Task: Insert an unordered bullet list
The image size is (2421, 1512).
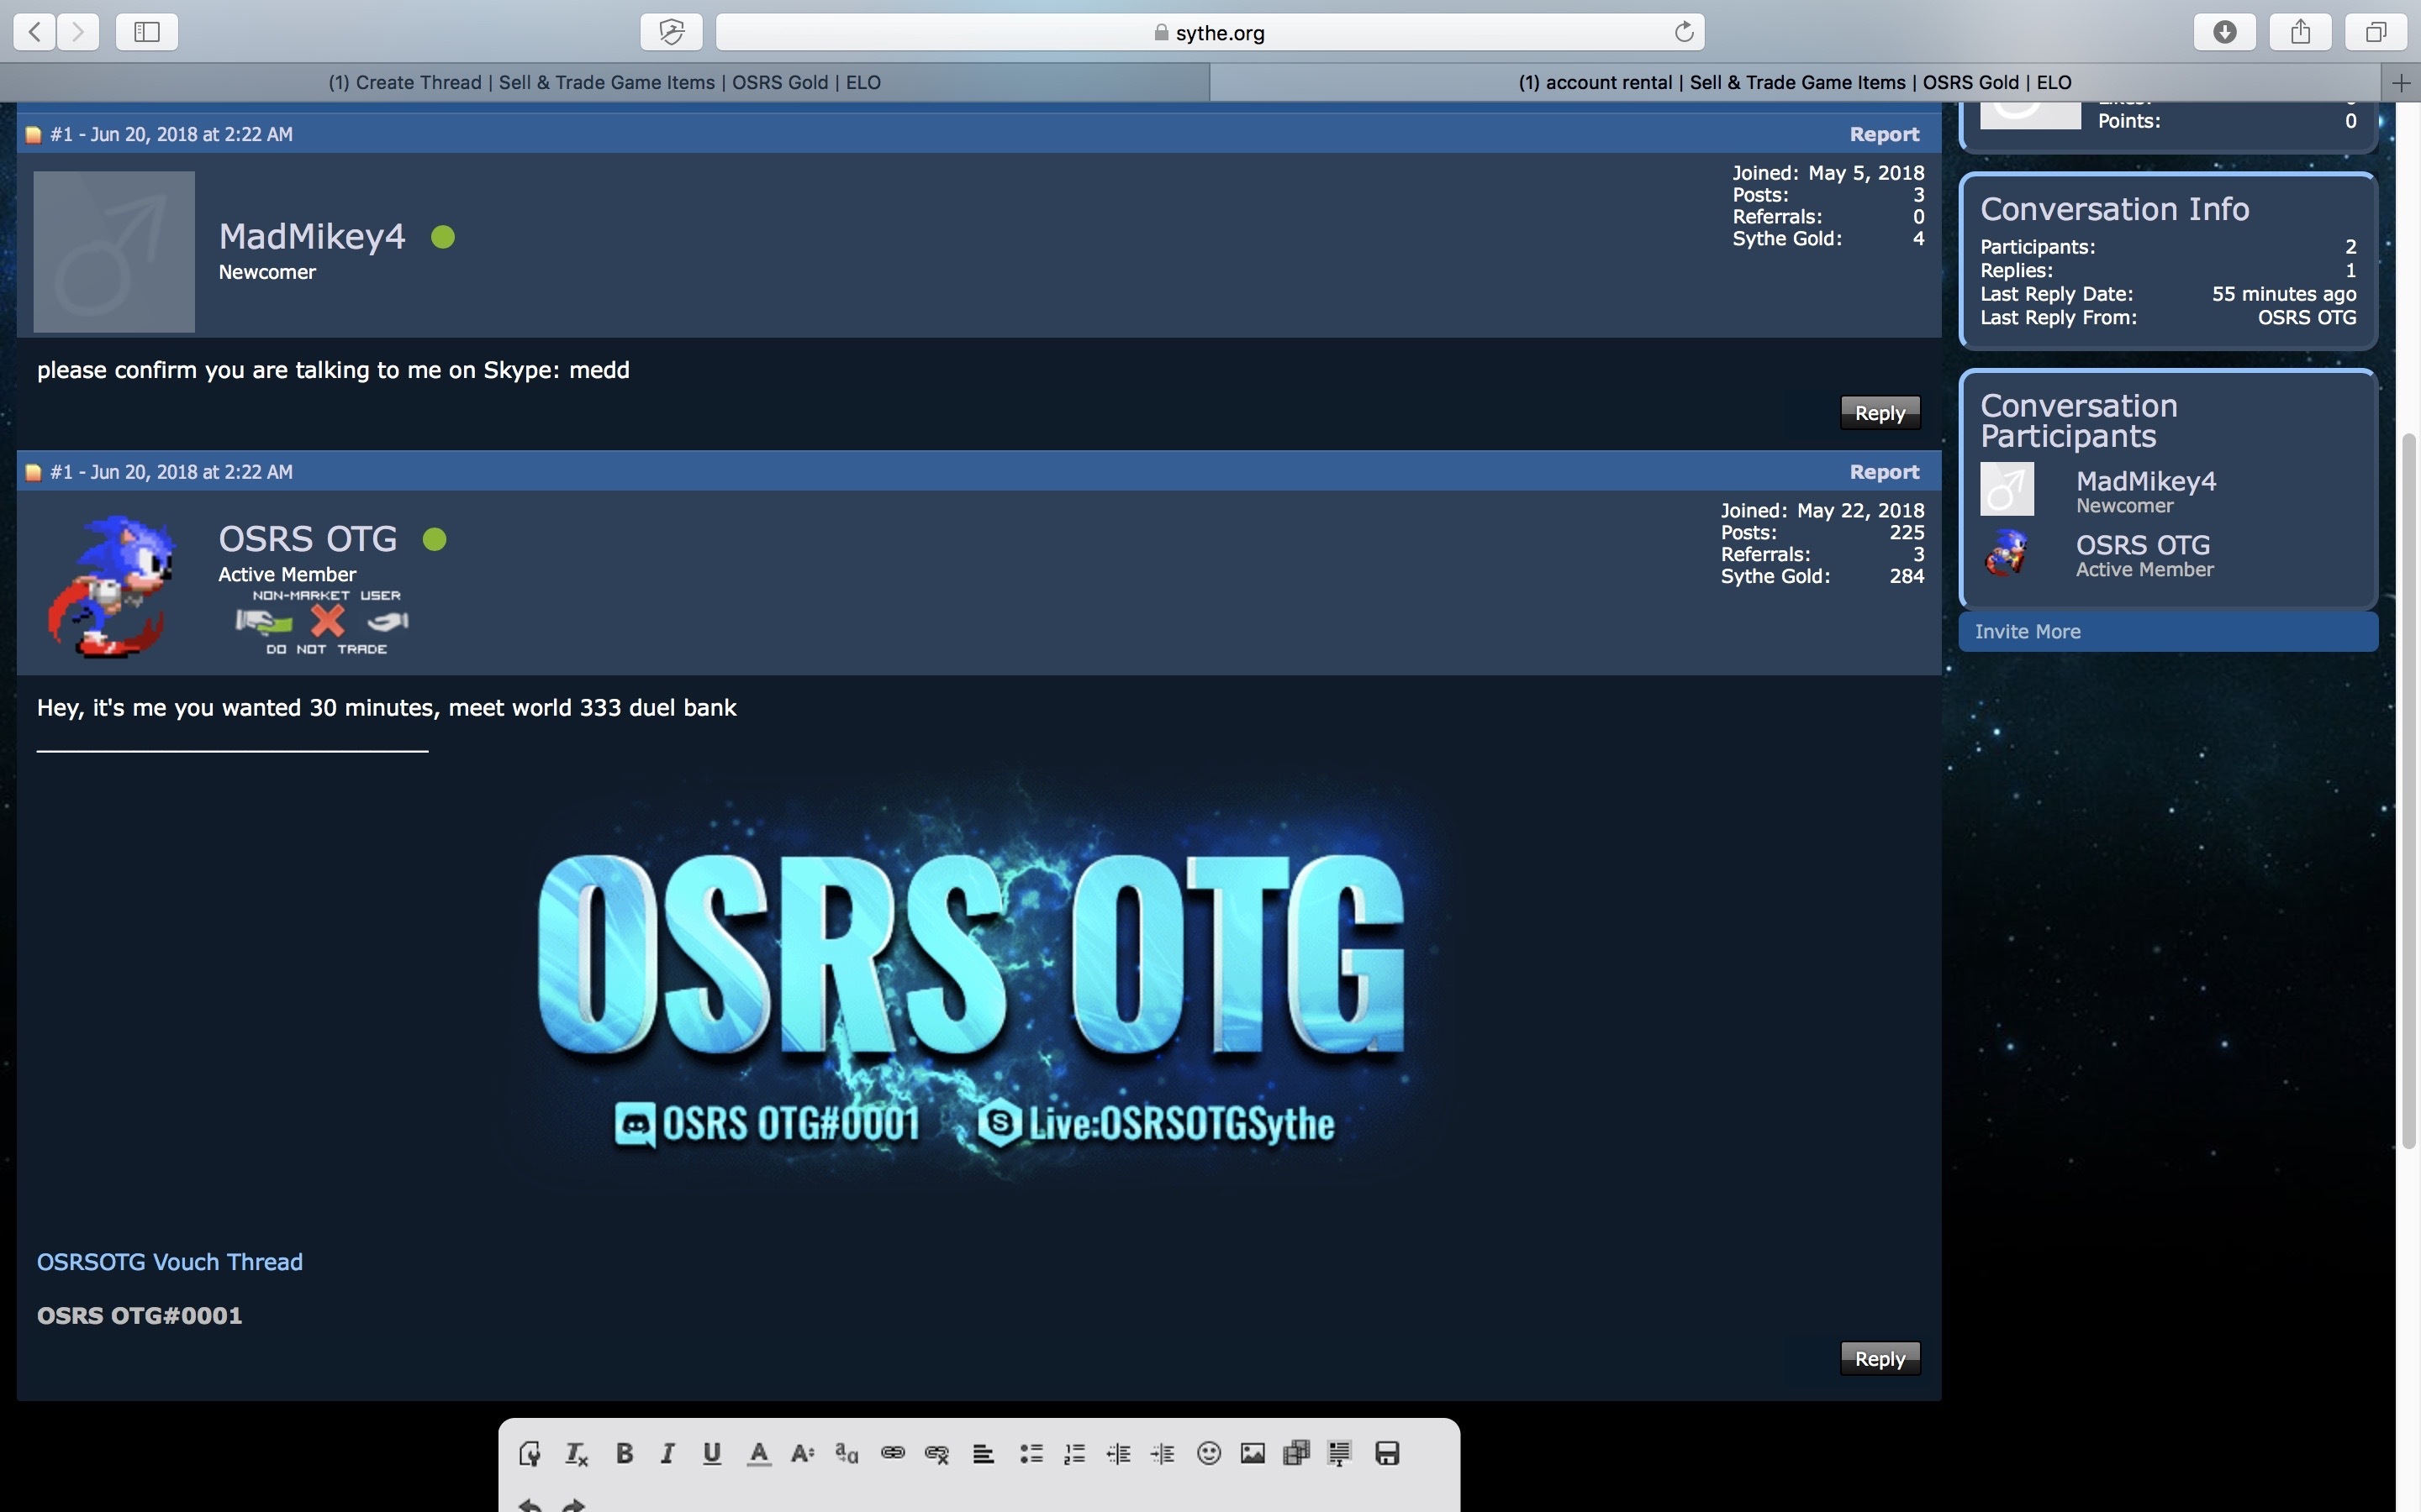Action: 1031,1453
